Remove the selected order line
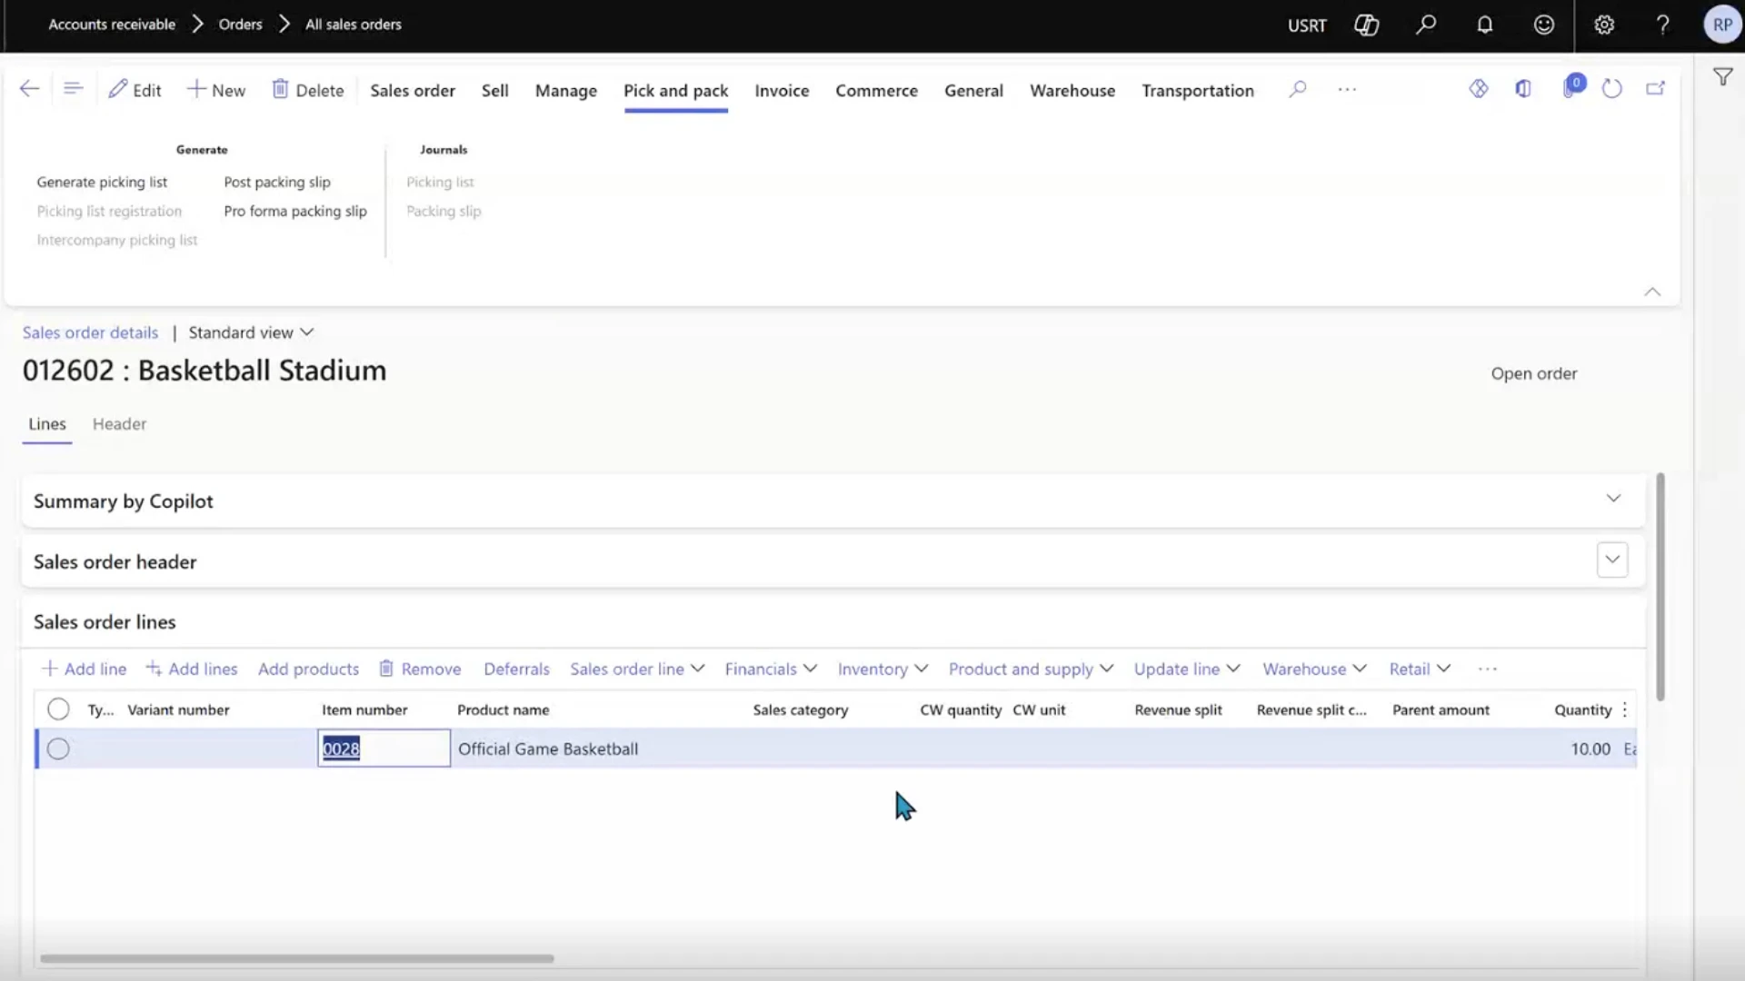 click(420, 669)
